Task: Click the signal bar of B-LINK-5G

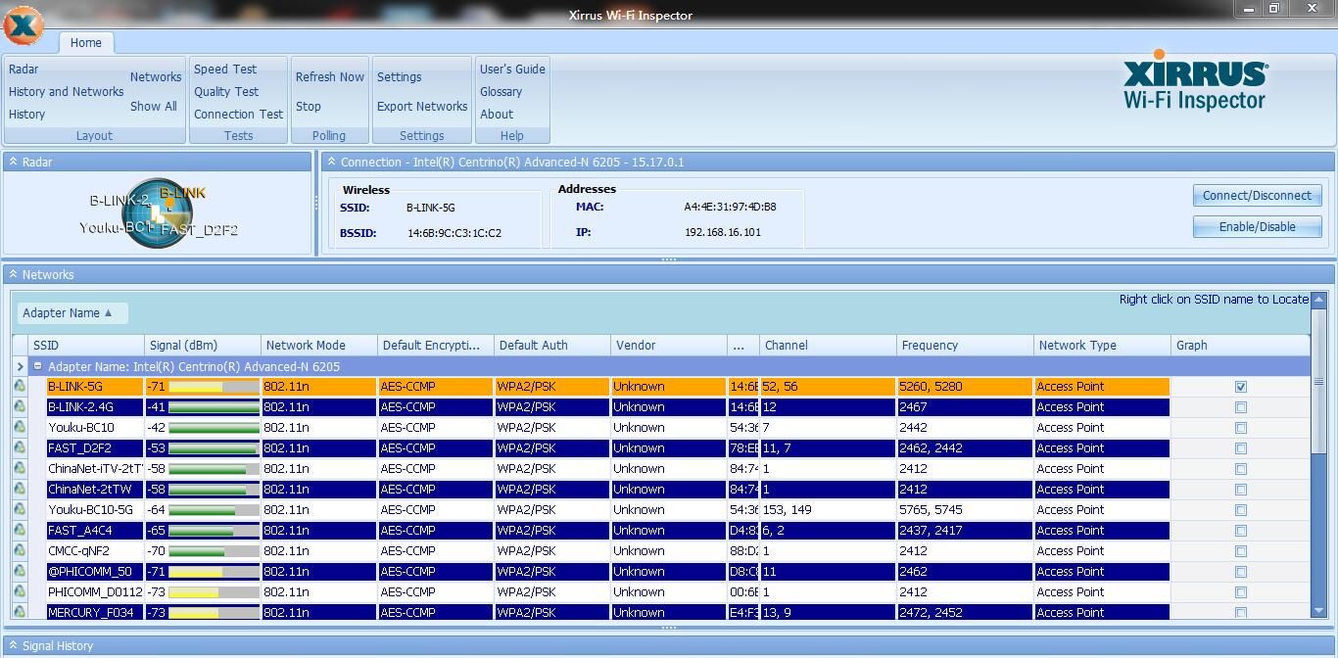Action: [x=214, y=387]
